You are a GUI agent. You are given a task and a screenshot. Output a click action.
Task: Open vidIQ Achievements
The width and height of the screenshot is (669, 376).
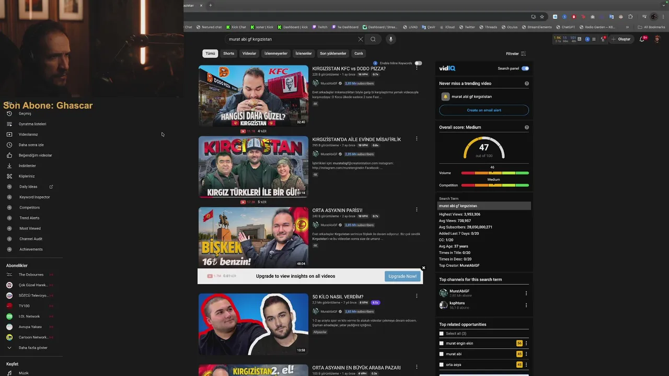point(31,249)
